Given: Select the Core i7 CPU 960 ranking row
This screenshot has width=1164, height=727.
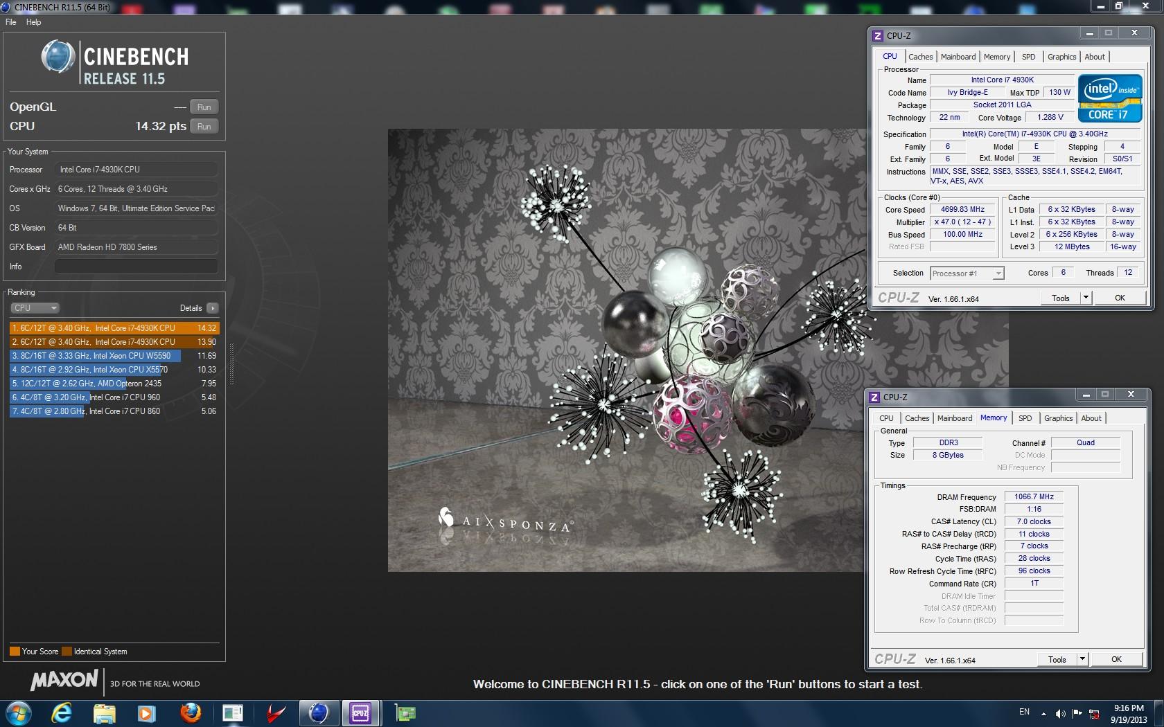Looking at the screenshot, I should [114, 397].
